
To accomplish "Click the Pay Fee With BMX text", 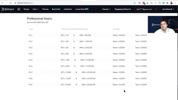I will (38, 22).
